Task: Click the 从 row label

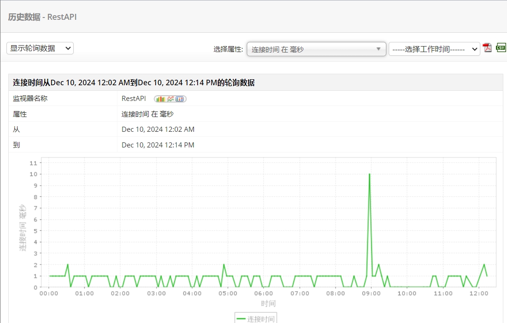Action: [x=16, y=129]
